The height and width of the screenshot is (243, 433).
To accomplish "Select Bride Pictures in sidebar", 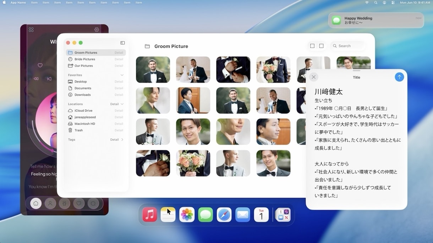I will click(x=96, y=59).
